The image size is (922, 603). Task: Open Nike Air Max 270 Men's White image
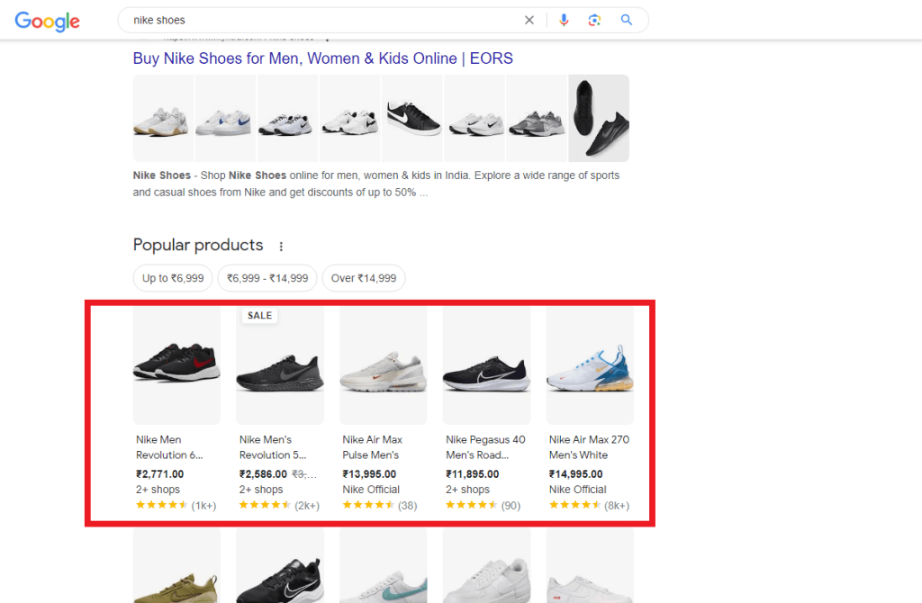click(x=590, y=365)
